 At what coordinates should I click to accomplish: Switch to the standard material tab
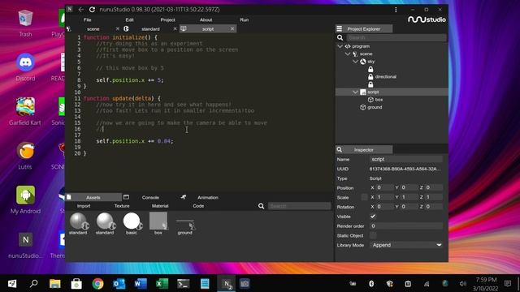pos(150,29)
